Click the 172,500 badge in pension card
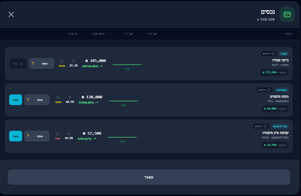Image resolution: width=301 pixels, height=196 pixels. tap(274, 72)
